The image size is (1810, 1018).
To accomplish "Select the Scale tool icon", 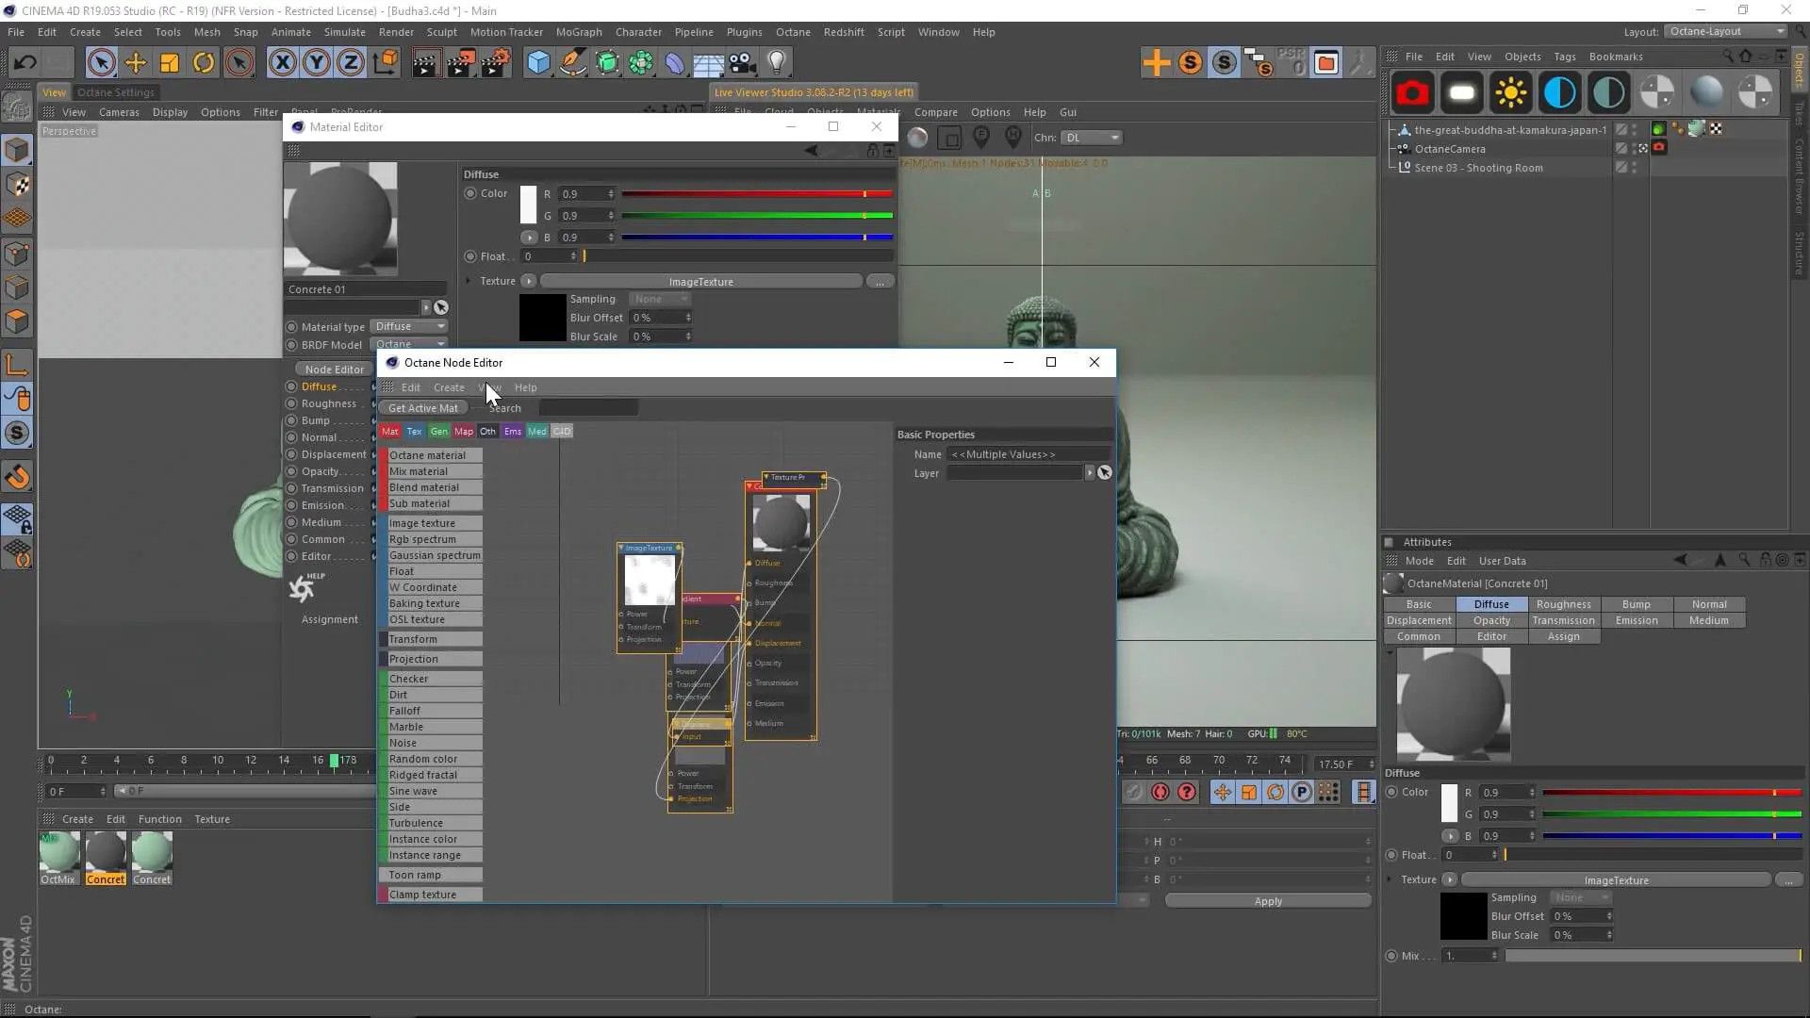I will coord(169,63).
